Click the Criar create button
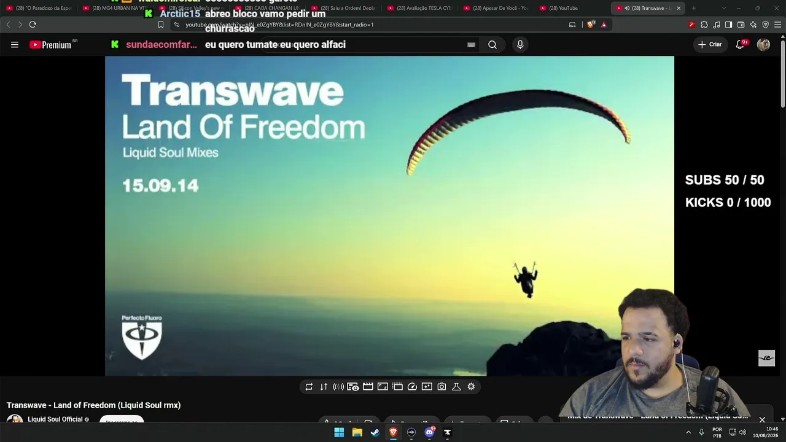 point(710,45)
